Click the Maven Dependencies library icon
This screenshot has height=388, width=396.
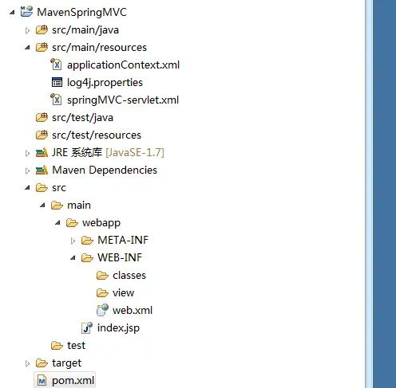pos(42,170)
